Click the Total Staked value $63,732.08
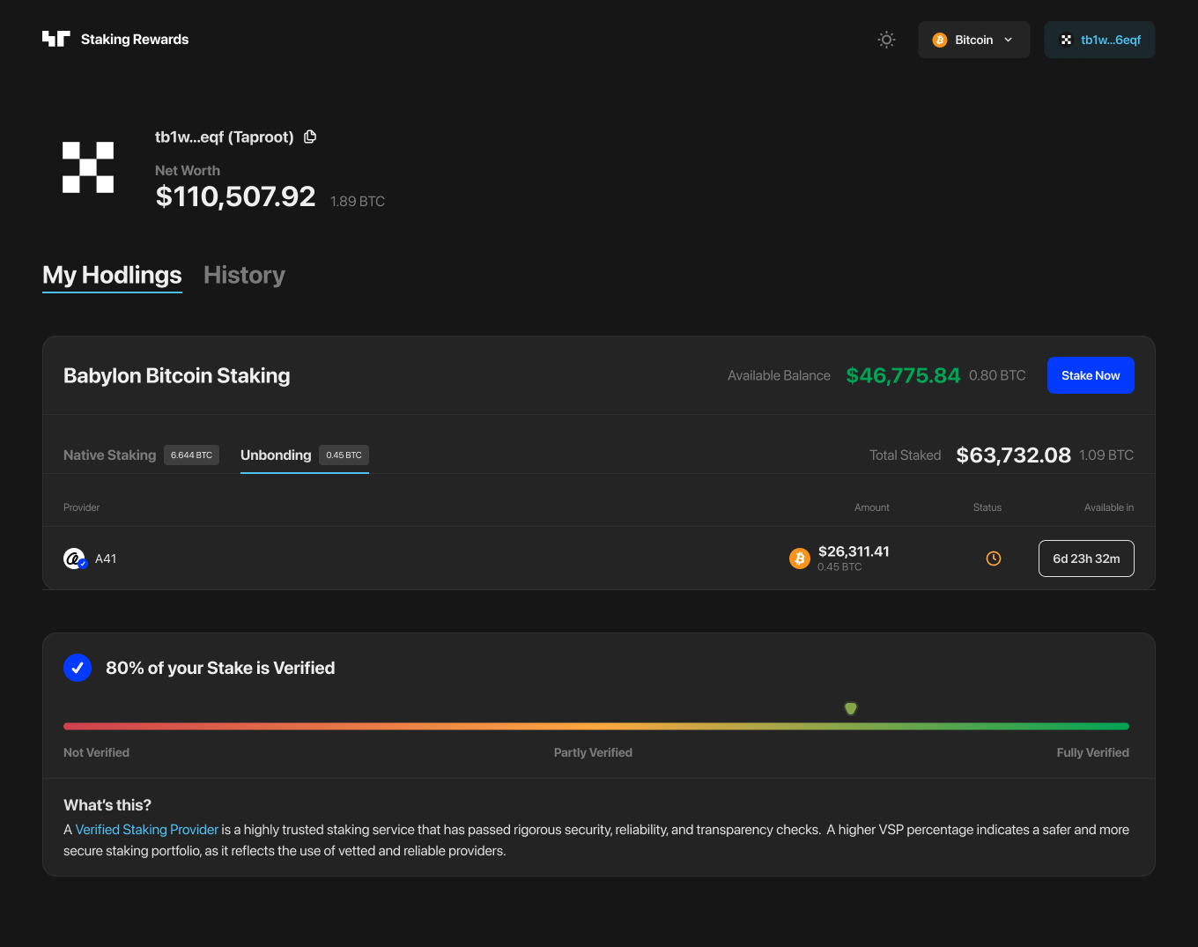Screen dimensions: 1198x947 pyautogui.click(x=1014, y=455)
